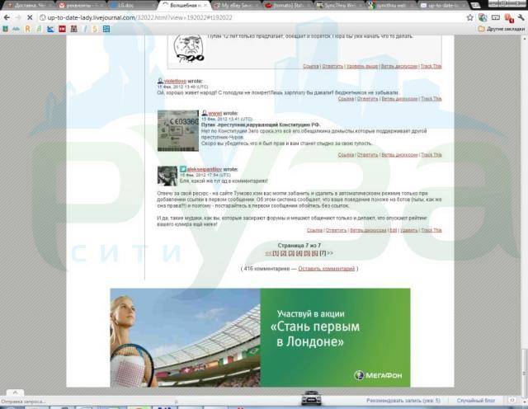528x409 pixels.
Task: Click the URL address bar
Action: click(x=249, y=17)
